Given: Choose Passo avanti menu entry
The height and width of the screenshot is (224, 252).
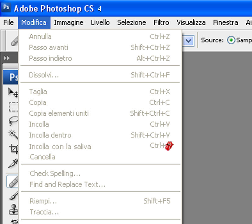Looking at the screenshot, I should point(100,48).
